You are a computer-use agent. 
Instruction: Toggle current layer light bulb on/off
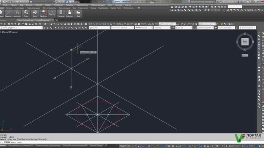click(2, 28)
